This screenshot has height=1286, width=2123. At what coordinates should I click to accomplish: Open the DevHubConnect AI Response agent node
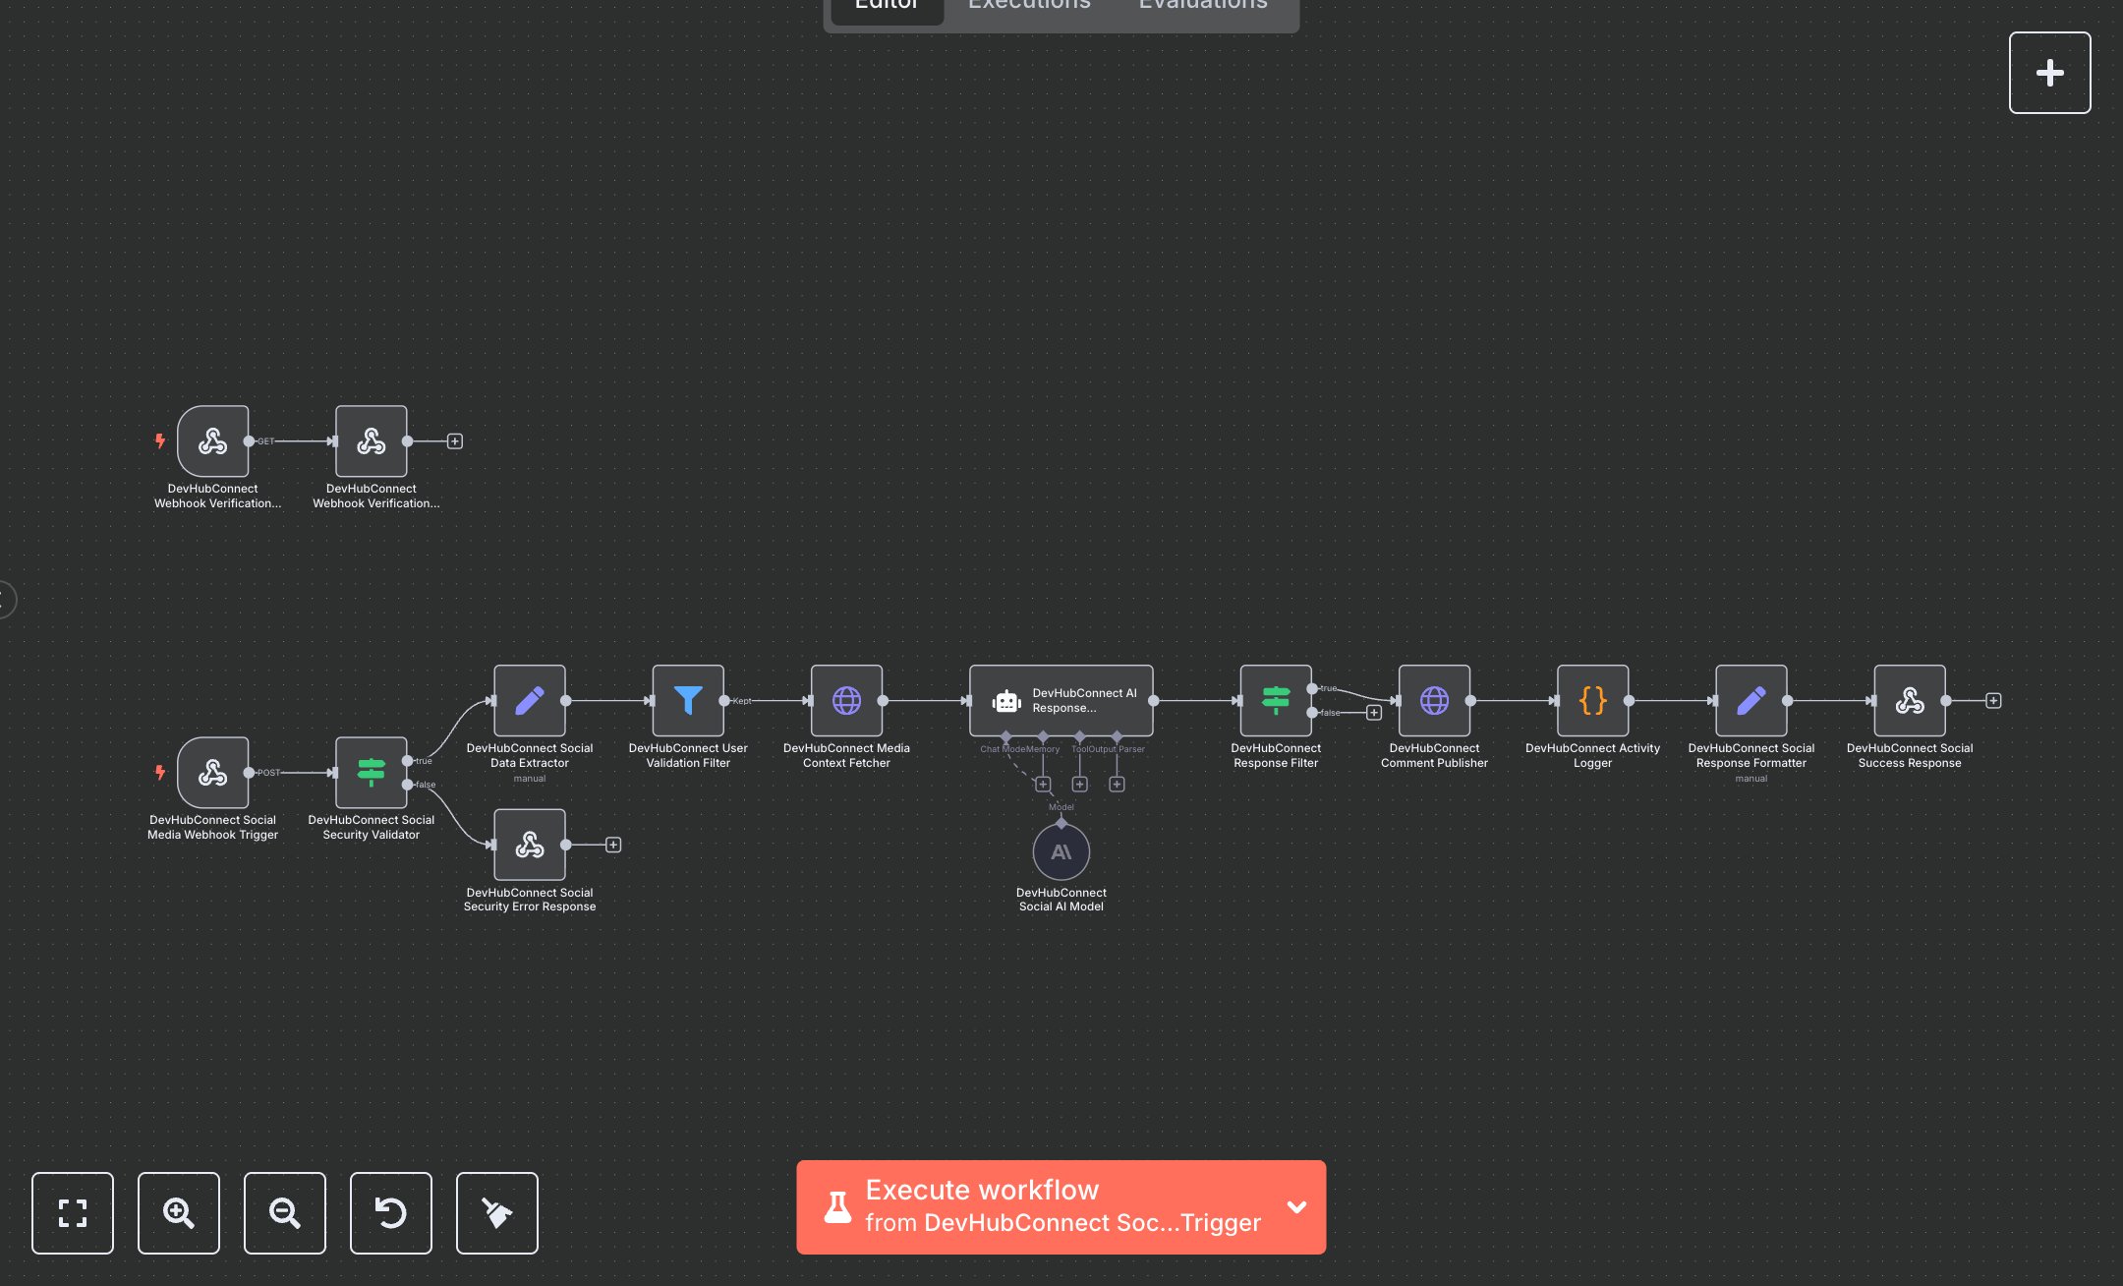pyautogui.click(x=1061, y=700)
